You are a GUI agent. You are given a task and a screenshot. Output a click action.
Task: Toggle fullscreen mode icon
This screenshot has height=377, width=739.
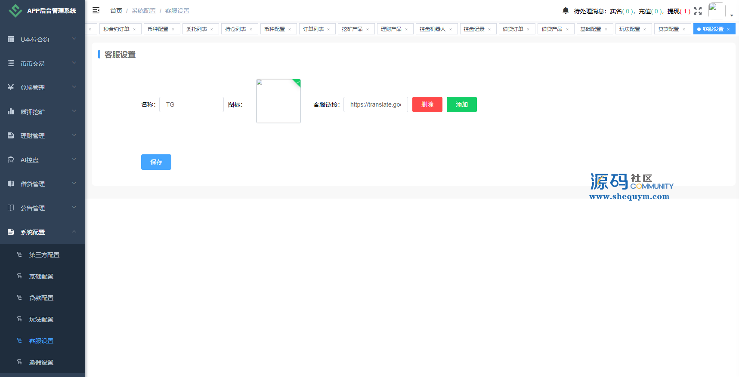698,11
